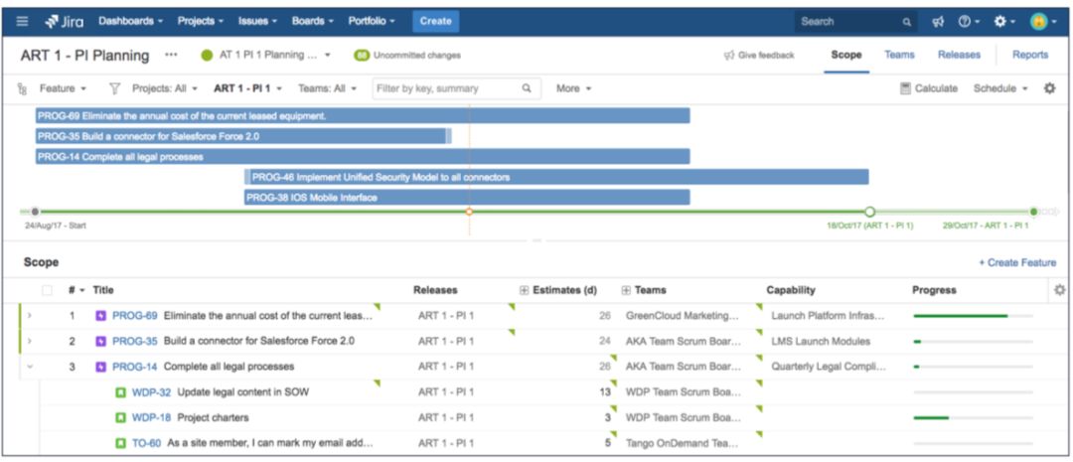Click the green story icon for WDP-18
Viewport: 1073px width, 462px height.
[120, 417]
